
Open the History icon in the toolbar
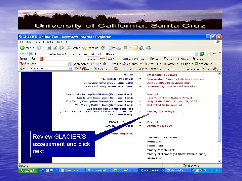(103, 48)
